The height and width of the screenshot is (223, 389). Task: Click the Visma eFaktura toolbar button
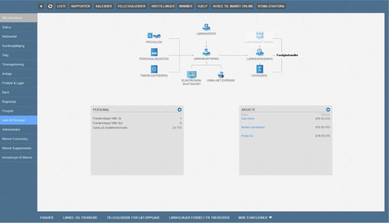[x=271, y=6]
